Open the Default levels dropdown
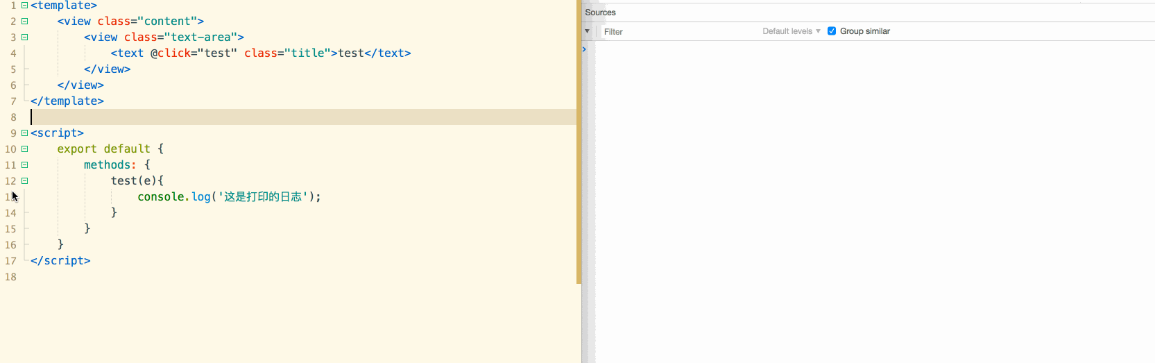This screenshot has width=1155, height=363. [x=791, y=31]
